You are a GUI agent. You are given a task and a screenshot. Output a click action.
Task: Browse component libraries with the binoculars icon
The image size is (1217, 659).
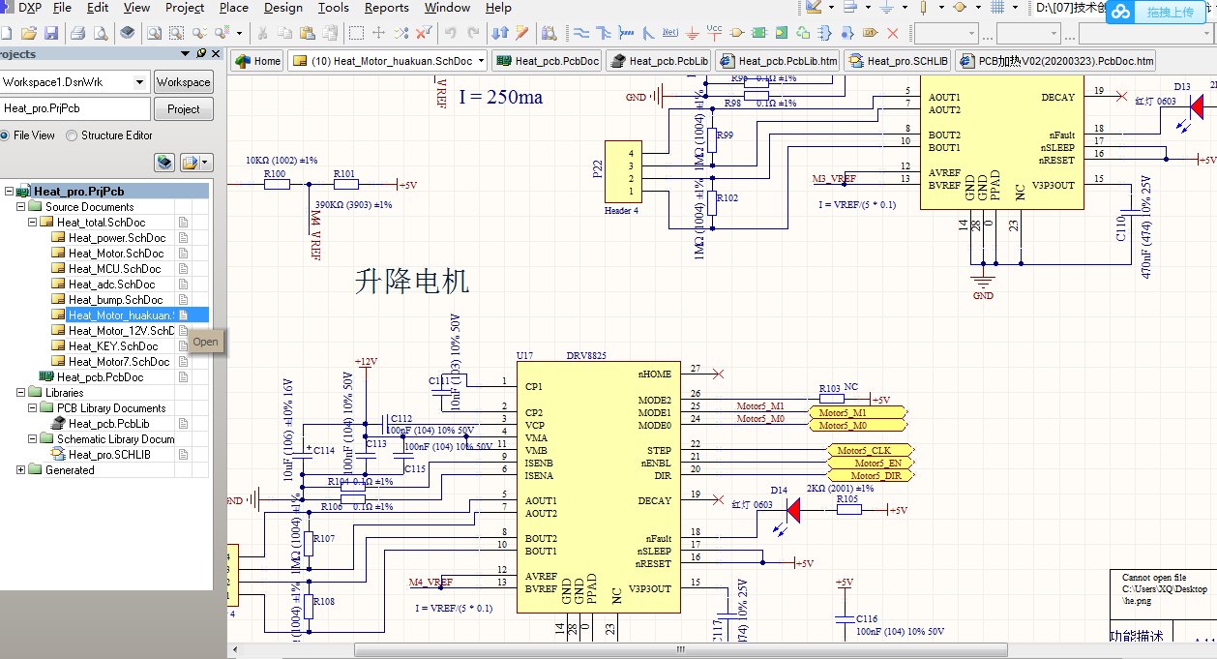[x=549, y=33]
